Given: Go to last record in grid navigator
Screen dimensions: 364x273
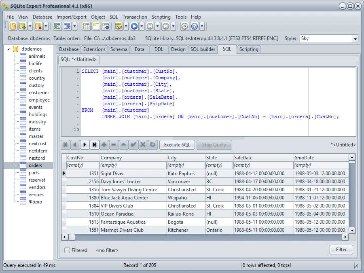Looking at the screenshot, I should 95,145.
